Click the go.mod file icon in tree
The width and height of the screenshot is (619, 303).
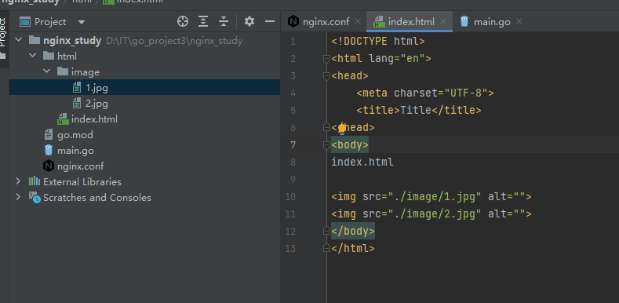(x=49, y=135)
